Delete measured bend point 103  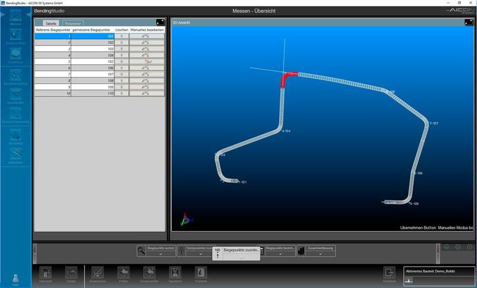coord(122,49)
